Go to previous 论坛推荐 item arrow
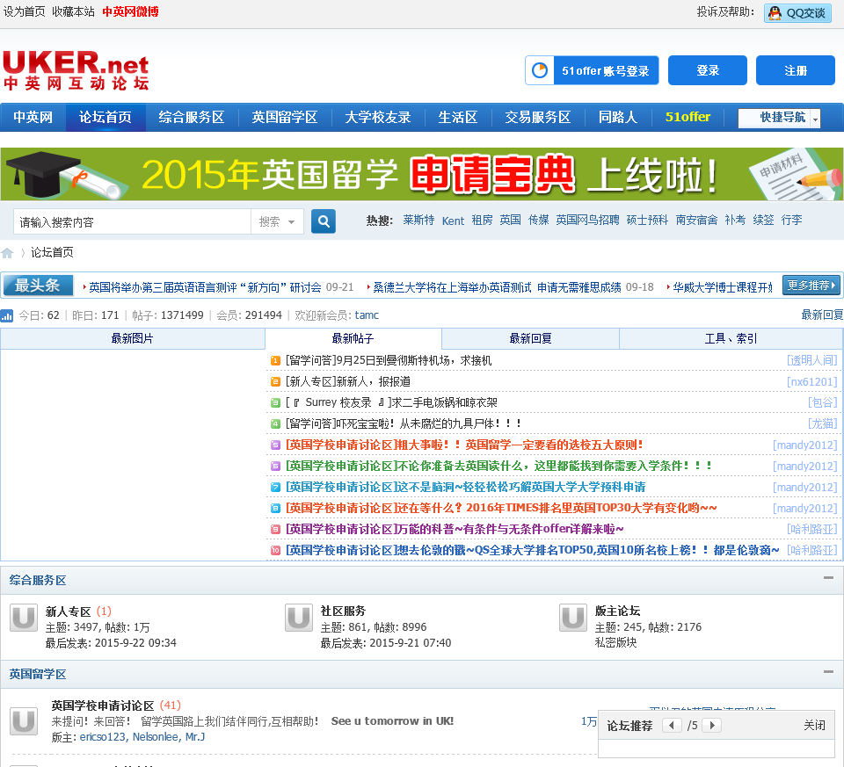Screen dimensions: 844x767 point(672,725)
